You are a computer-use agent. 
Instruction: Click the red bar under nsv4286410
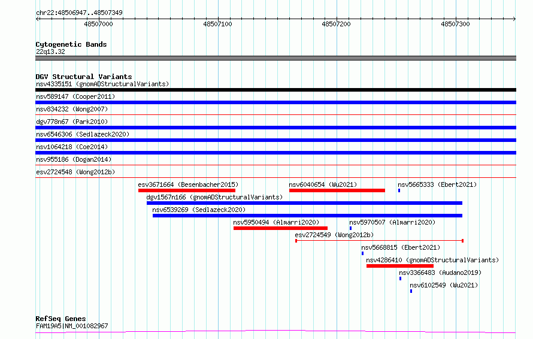pos(400,266)
